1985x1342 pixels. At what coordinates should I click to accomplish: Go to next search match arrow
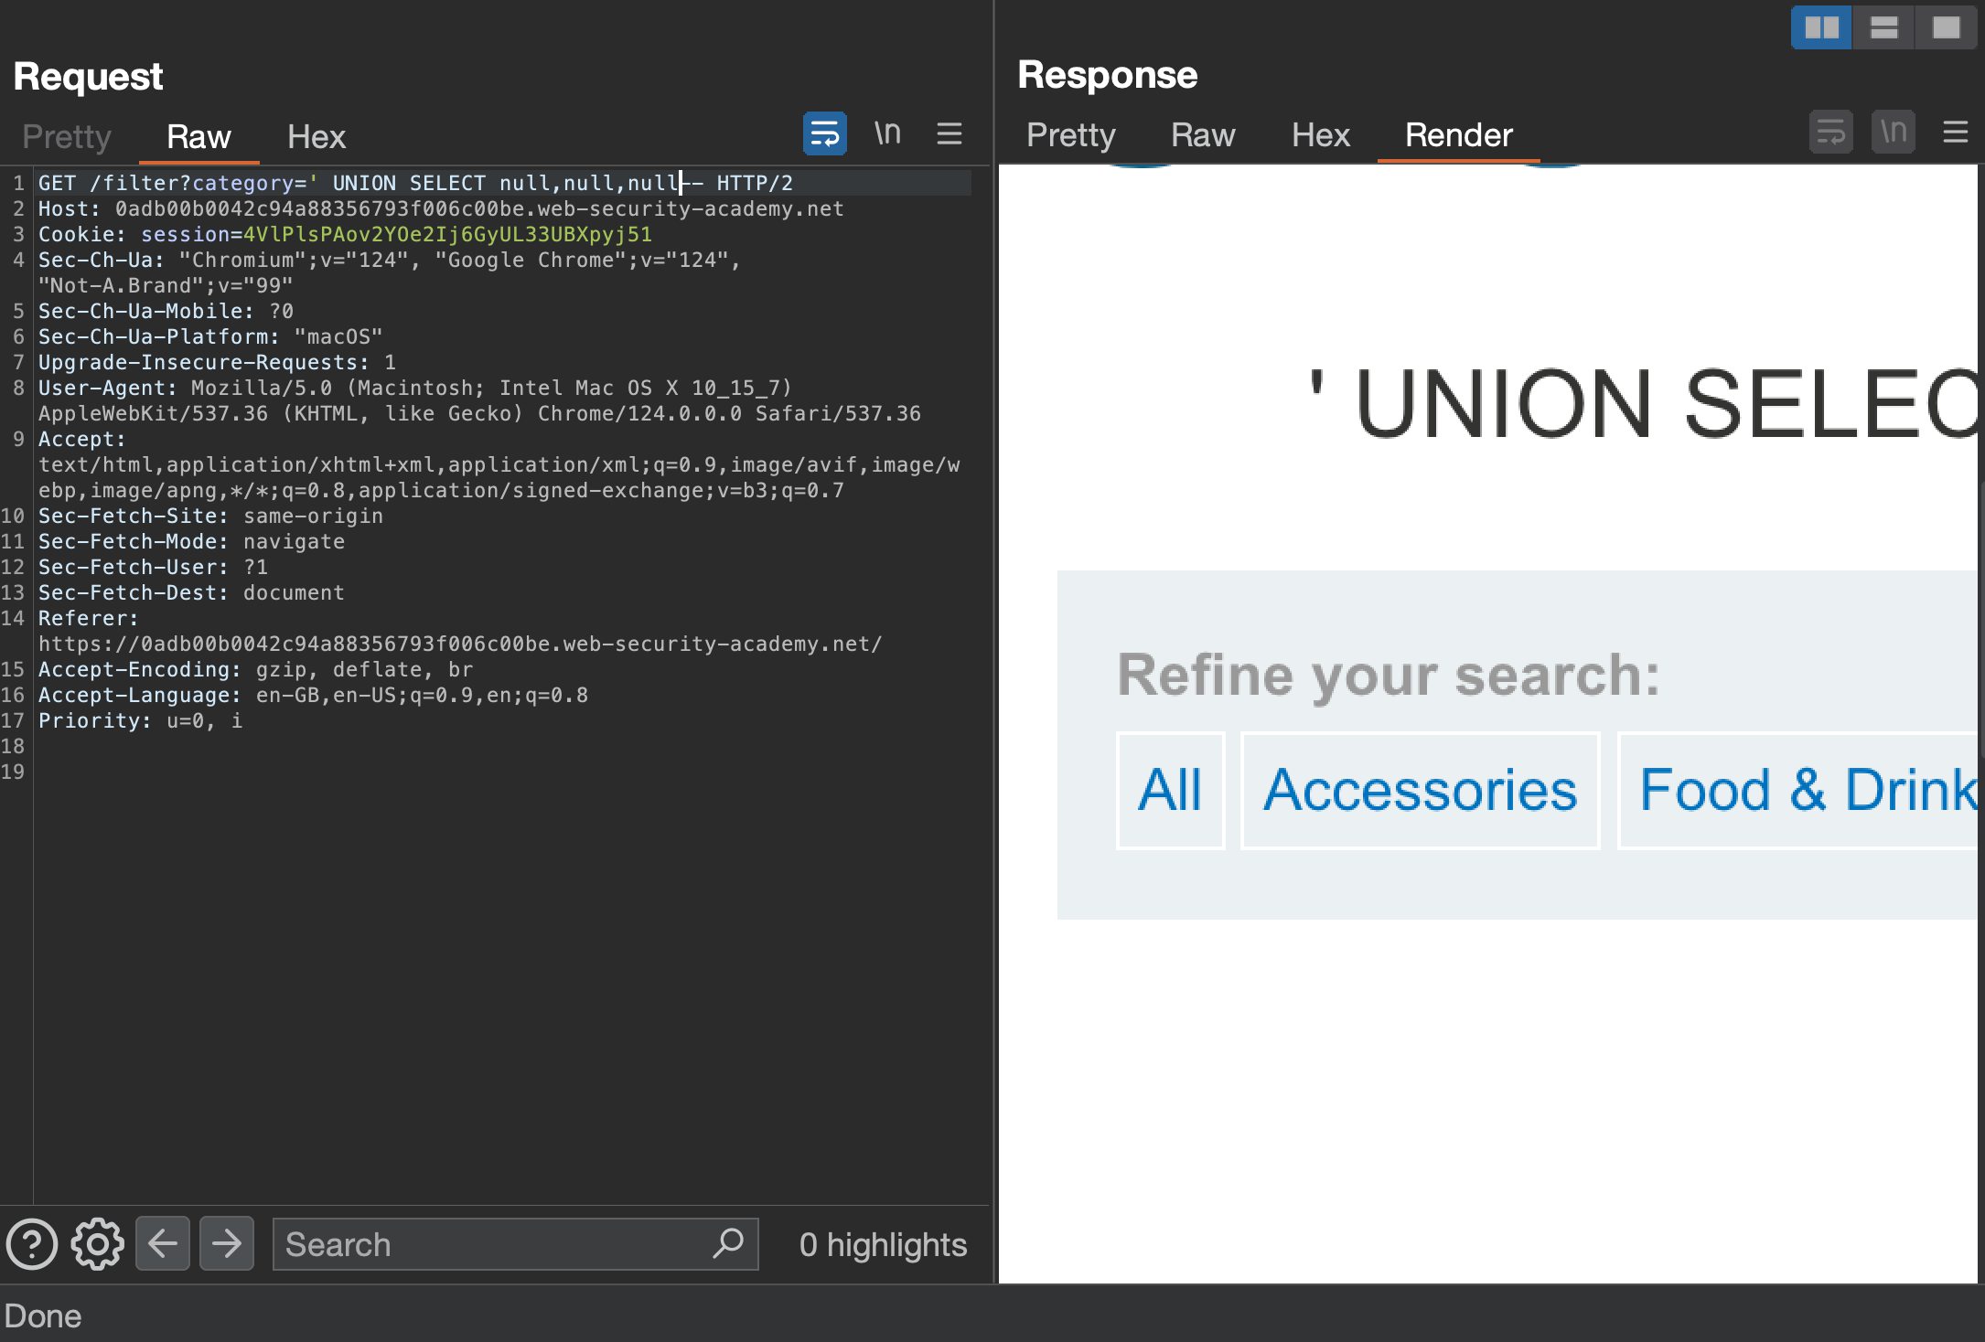226,1243
